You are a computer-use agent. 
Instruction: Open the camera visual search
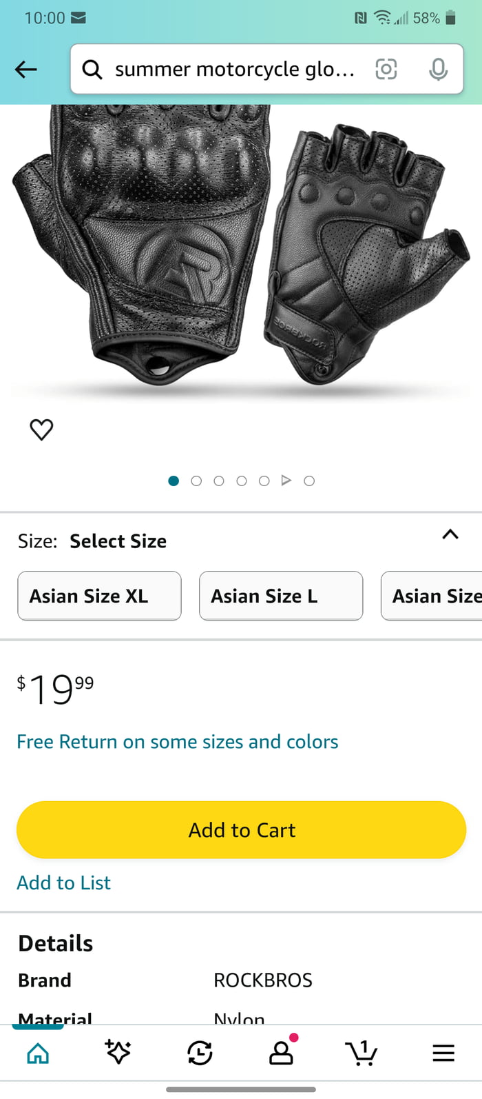[386, 69]
